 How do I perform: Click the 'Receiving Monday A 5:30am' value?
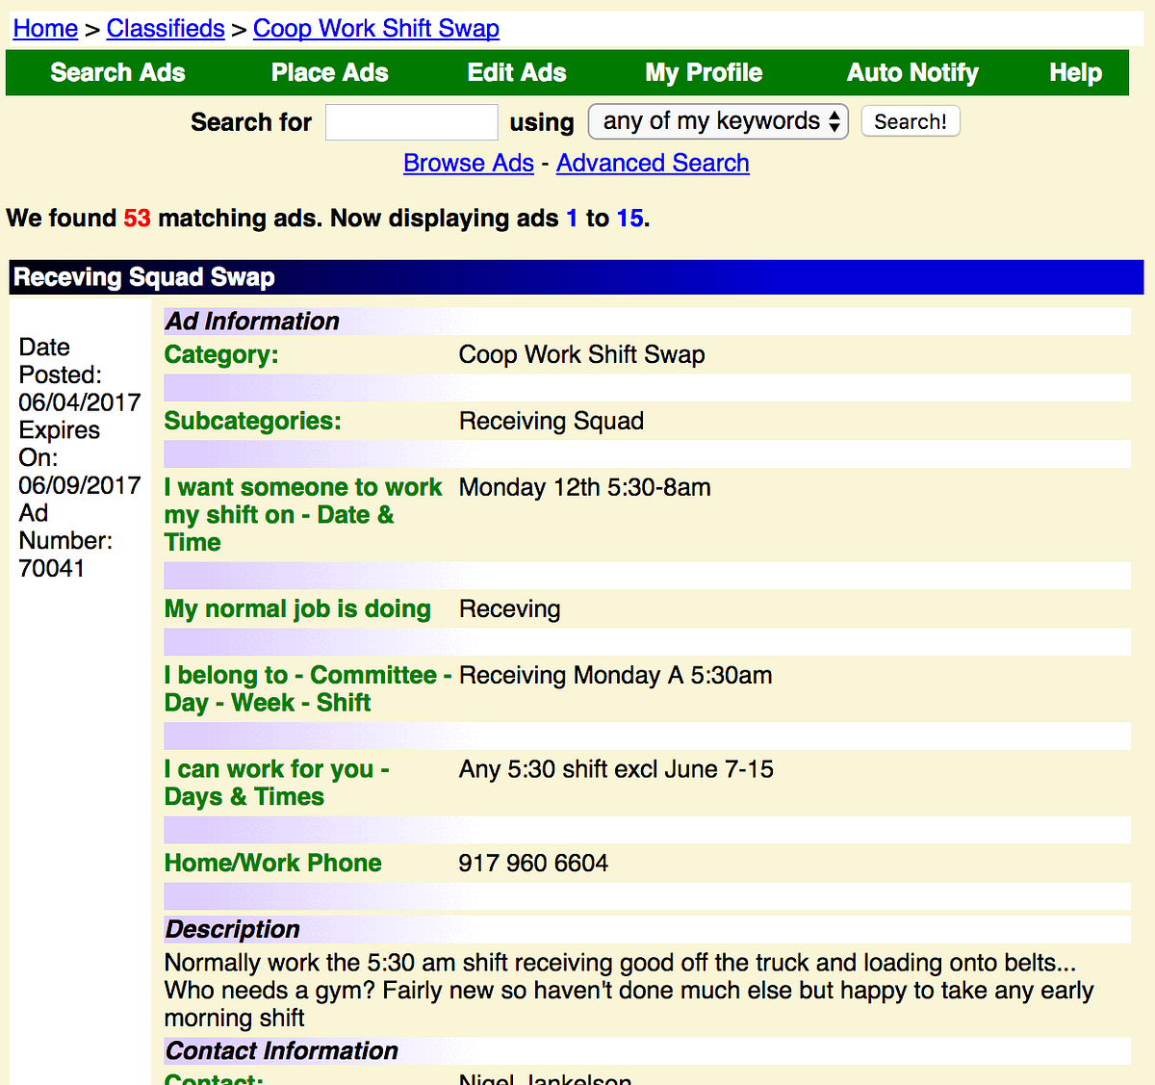tap(615, 675)
